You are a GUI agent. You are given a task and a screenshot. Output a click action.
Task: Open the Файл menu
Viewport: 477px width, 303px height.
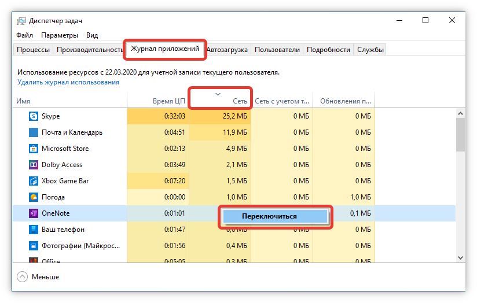[24, 35]
